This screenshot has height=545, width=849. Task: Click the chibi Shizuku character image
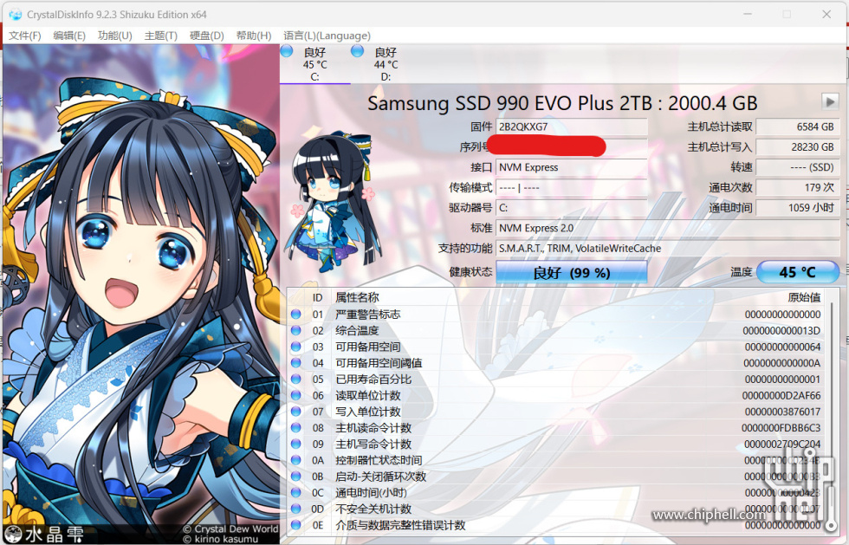point(333,200)
